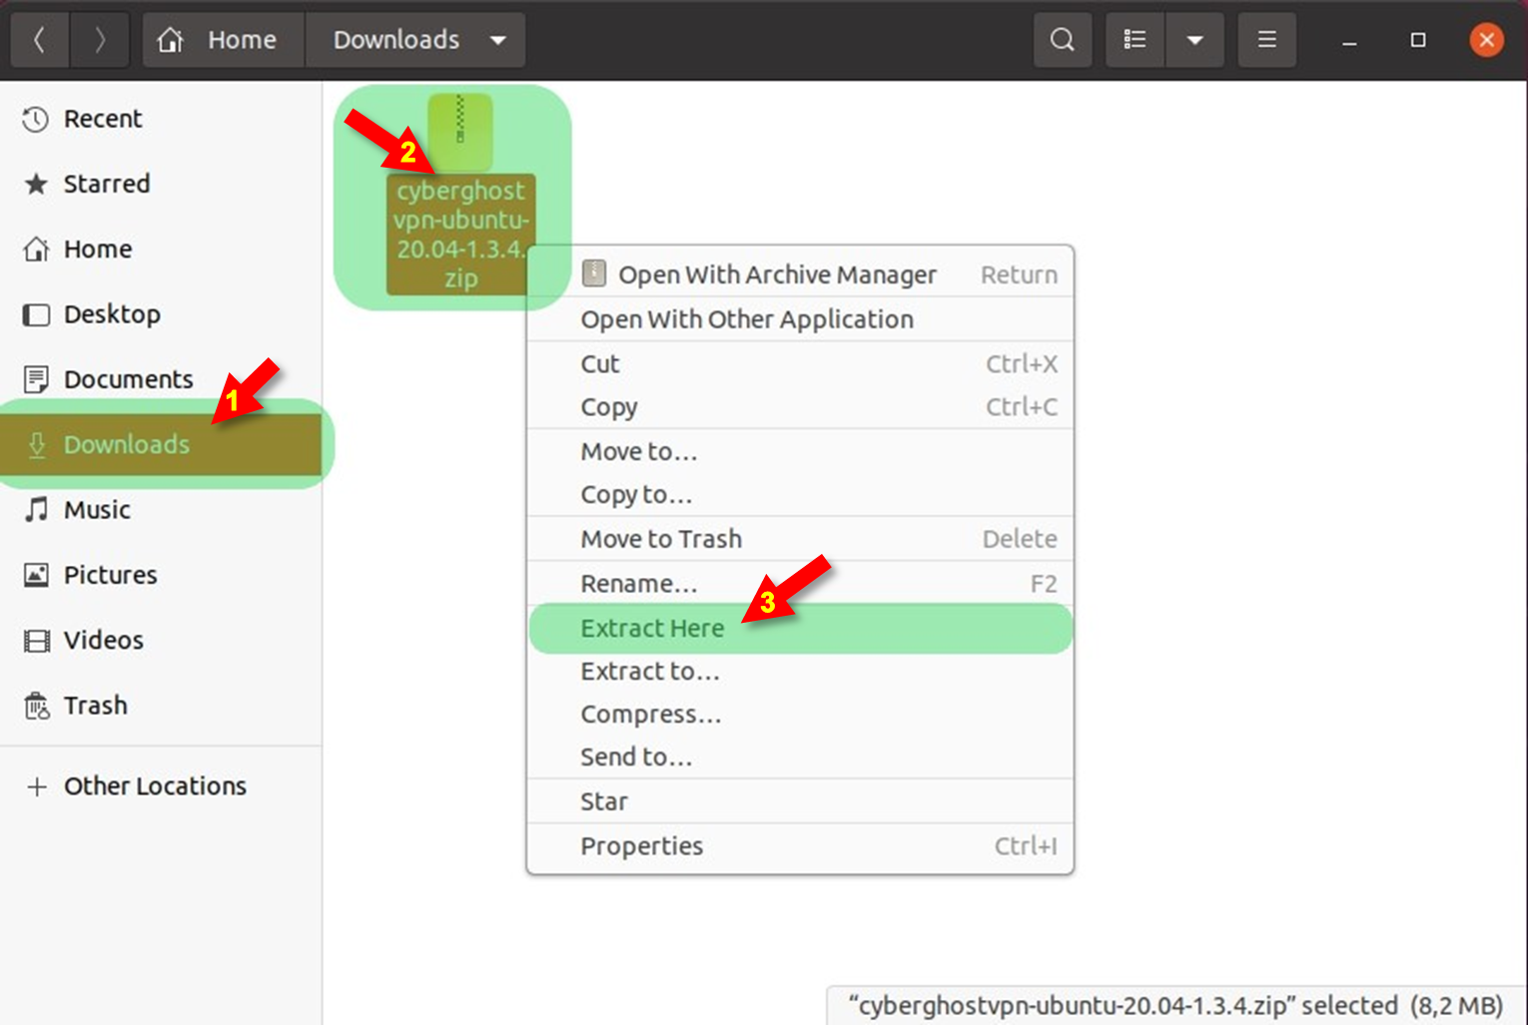Open Other Locations in sidebar
The width and height of the screenshot is (1528, 1025).
point(161,786)
